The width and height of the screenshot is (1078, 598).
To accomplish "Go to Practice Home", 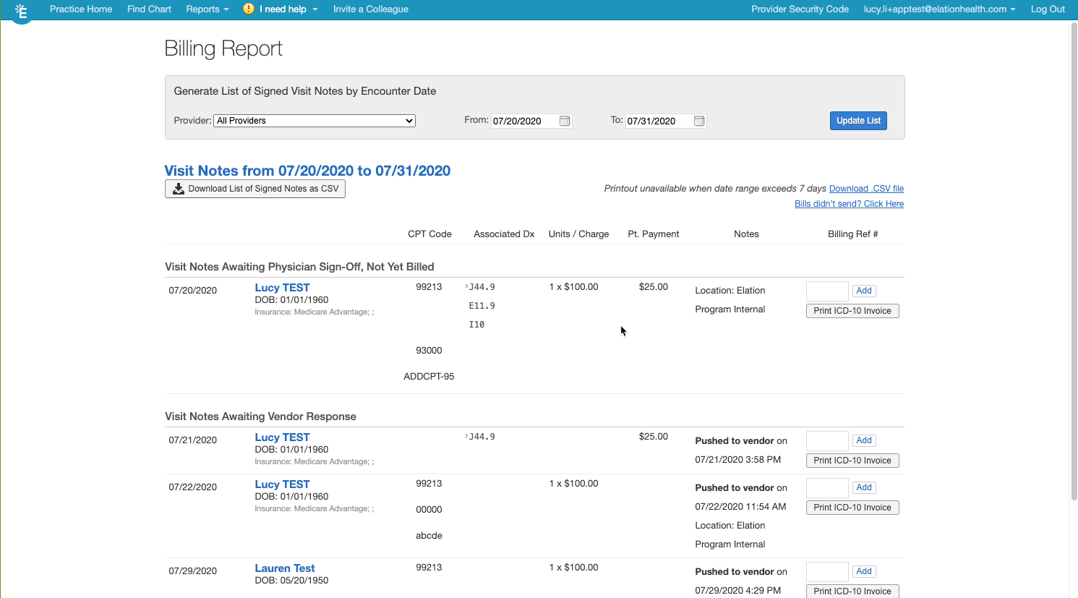I will click(x=81, y=9).
